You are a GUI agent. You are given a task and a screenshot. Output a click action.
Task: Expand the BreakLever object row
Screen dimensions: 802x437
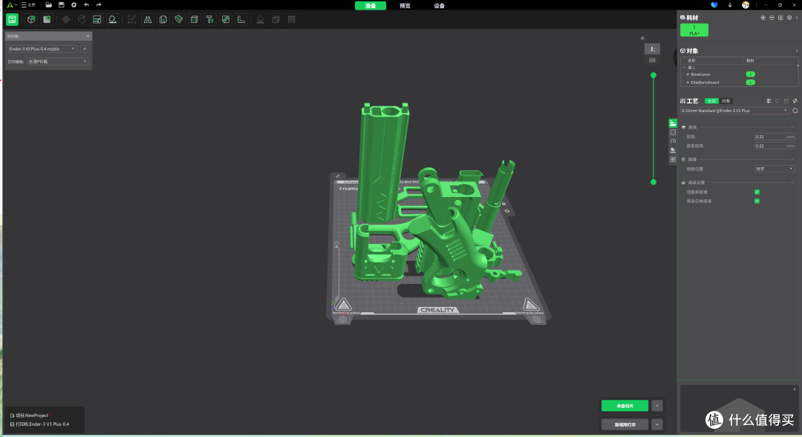pos(688,74)
